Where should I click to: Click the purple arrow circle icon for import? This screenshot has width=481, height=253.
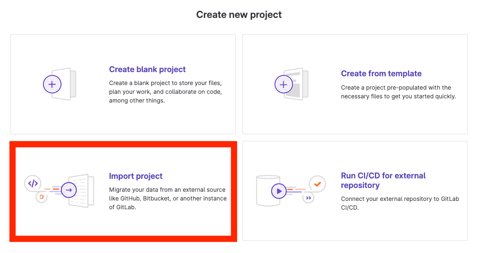[x=69, y=190]
